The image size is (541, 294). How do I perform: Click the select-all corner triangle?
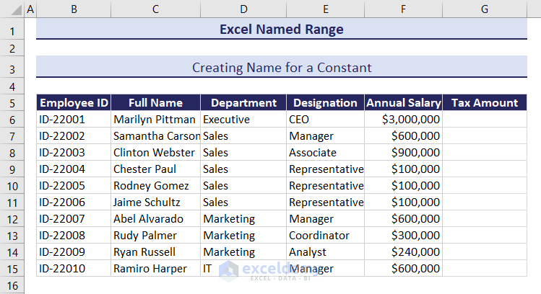(x=12, y=9)
